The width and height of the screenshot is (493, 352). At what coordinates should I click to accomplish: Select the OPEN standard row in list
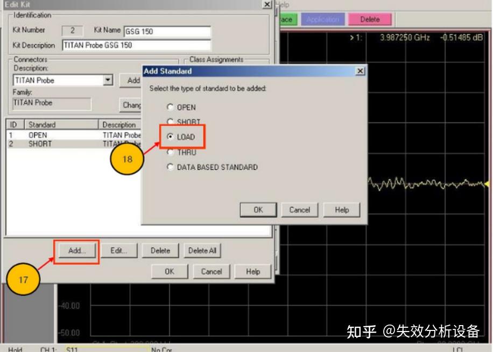click(x=74, y=135)
